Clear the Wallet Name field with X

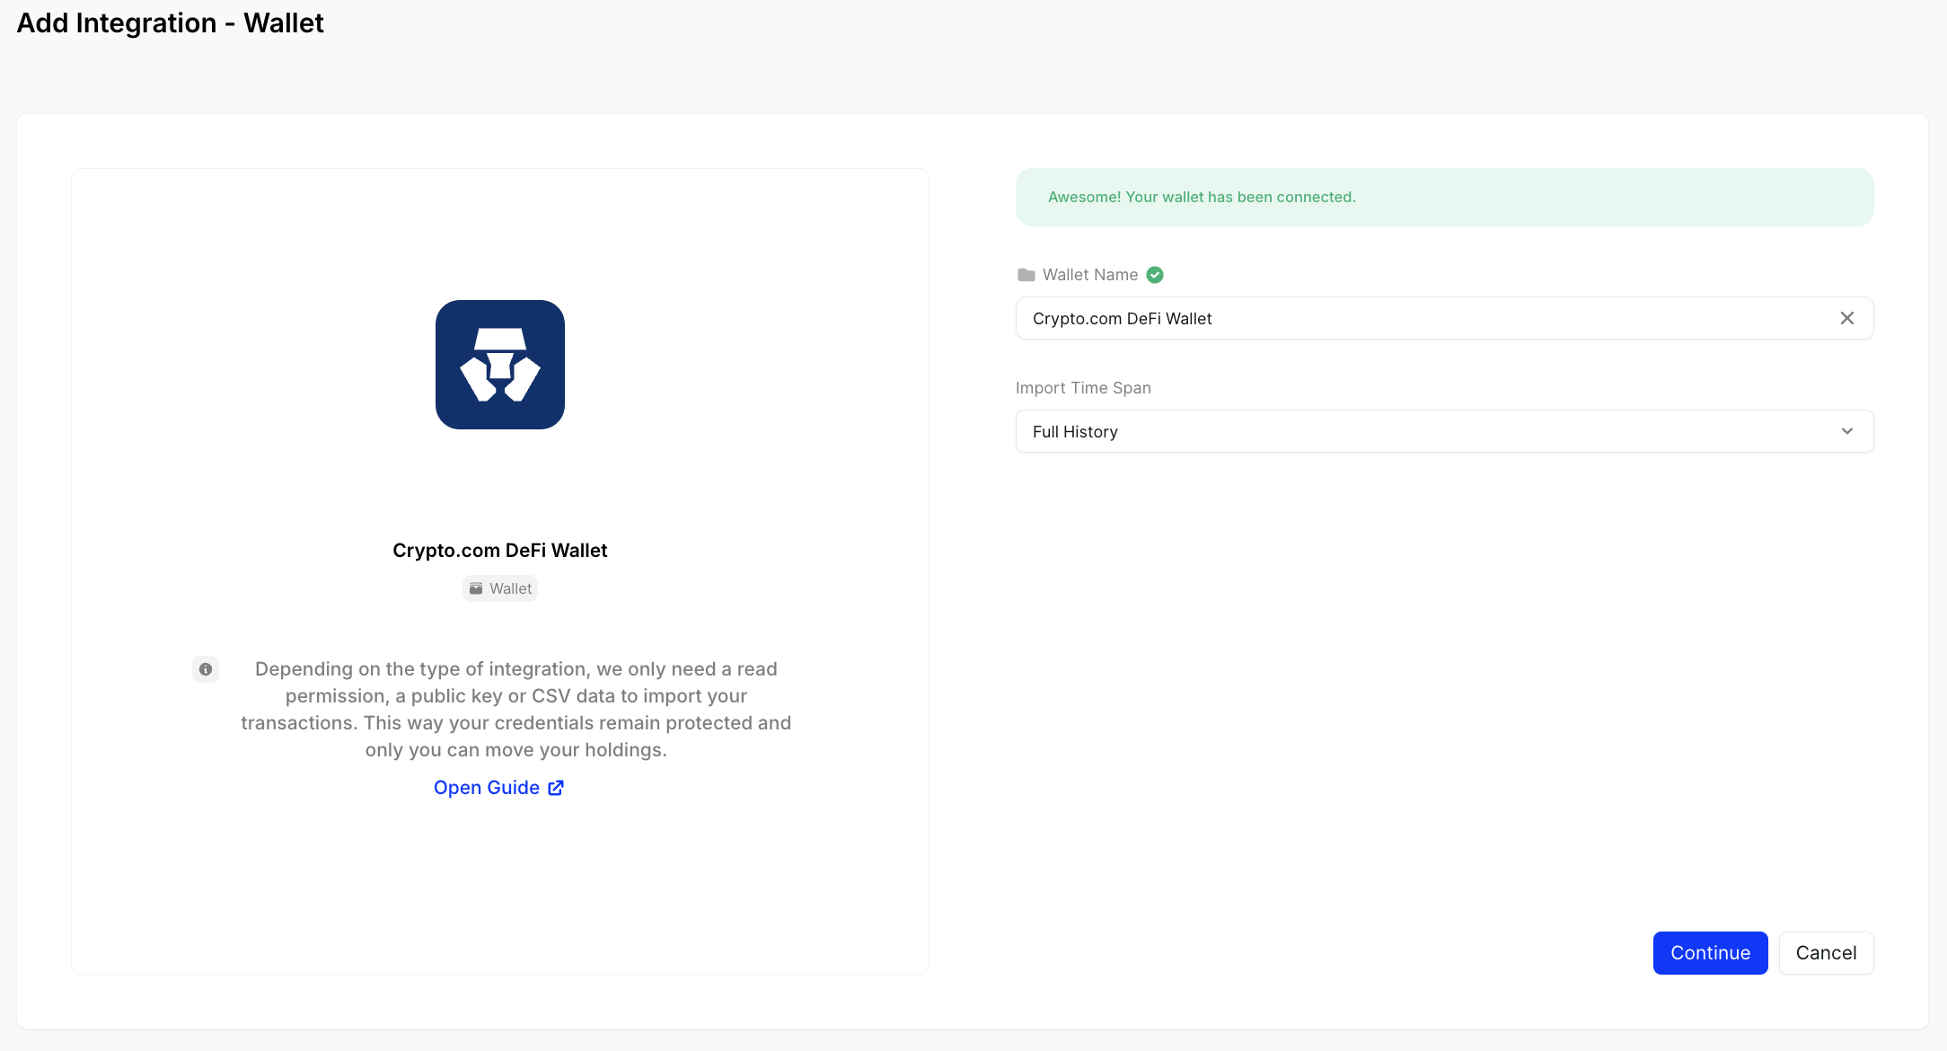(x=1846, y=318)
